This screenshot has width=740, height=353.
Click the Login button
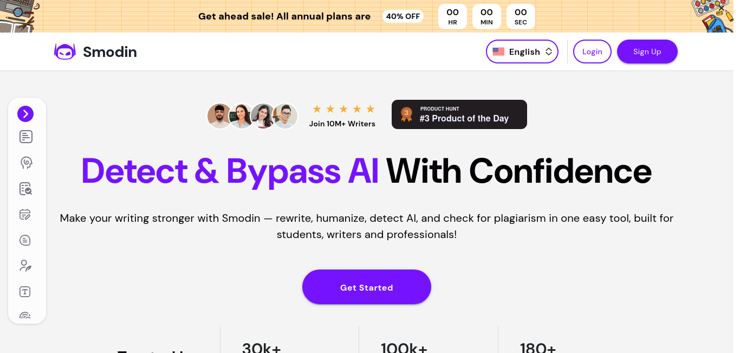click(x=592, y=52)
